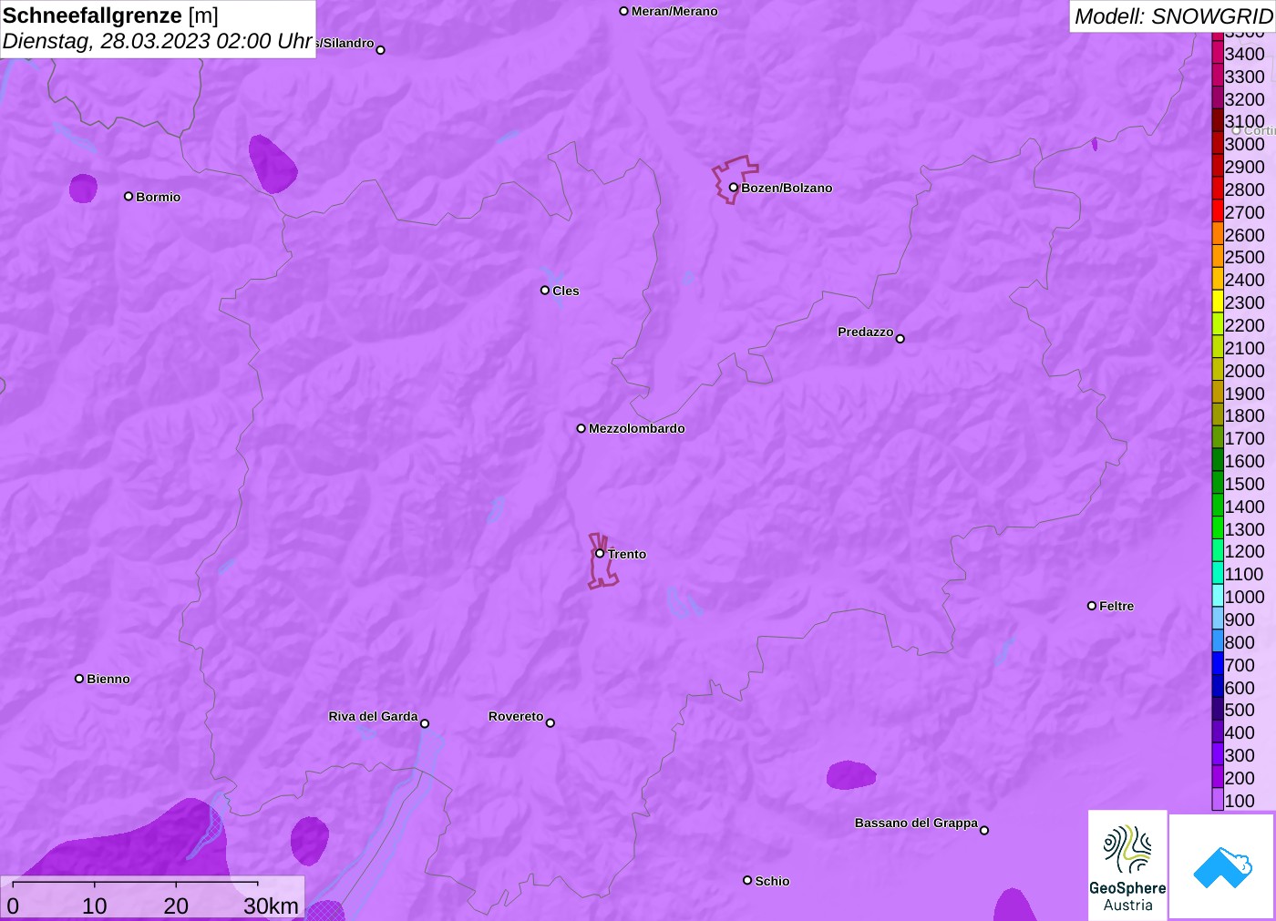Click the Trento city label
The height and width of the screenshot is (921, 1276).
coord(627,554)
